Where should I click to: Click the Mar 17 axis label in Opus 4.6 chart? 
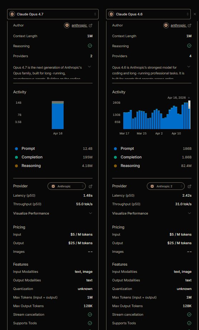[x=124, y=133]
